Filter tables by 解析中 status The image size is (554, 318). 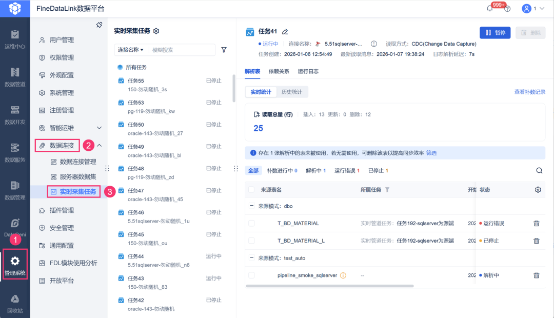tap(316, 171)
